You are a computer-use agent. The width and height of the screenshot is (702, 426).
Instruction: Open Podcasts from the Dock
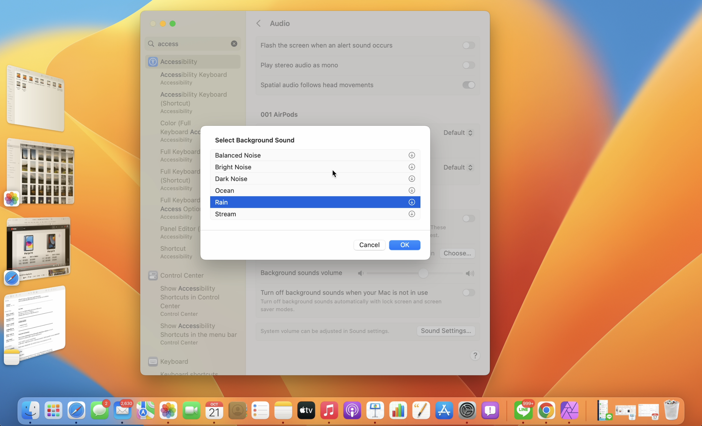click(x=352, y=410)
